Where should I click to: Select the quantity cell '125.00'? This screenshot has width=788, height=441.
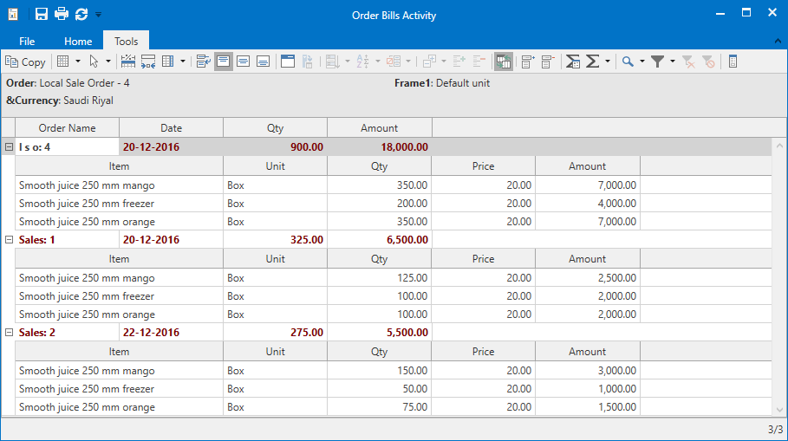(x=380, y=278)
